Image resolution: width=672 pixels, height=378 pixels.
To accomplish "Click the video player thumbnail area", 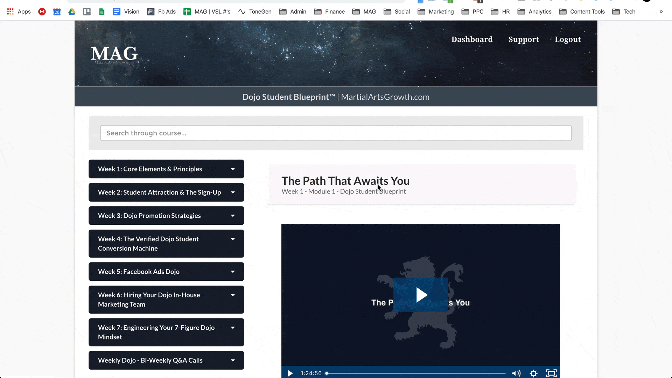I will pos(421,295).
